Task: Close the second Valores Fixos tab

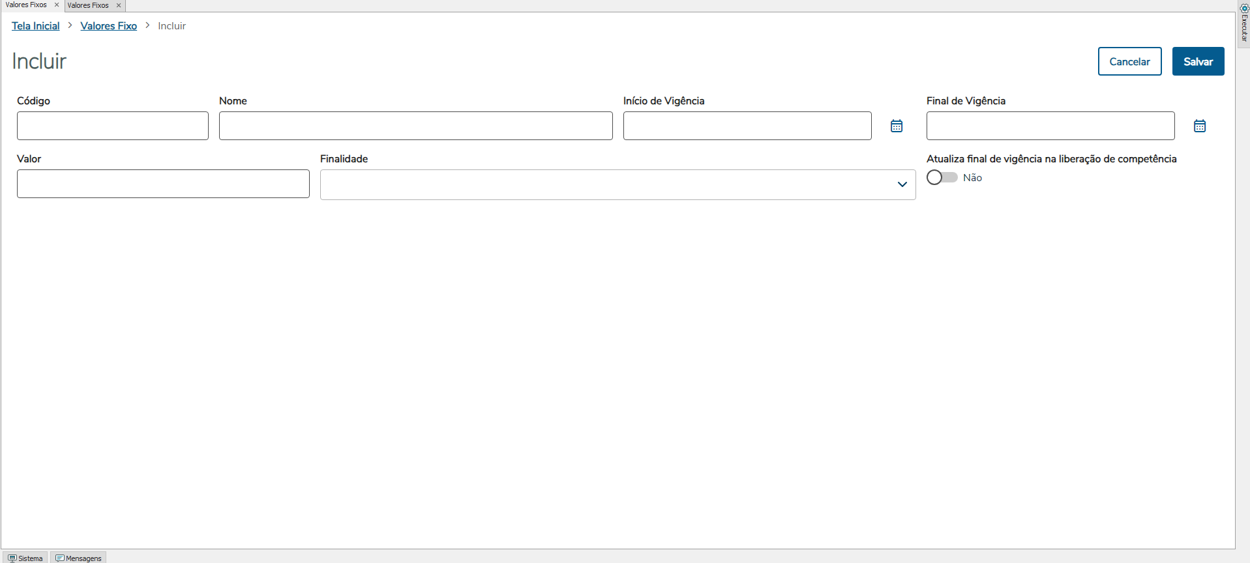Action: click(119, 5)
